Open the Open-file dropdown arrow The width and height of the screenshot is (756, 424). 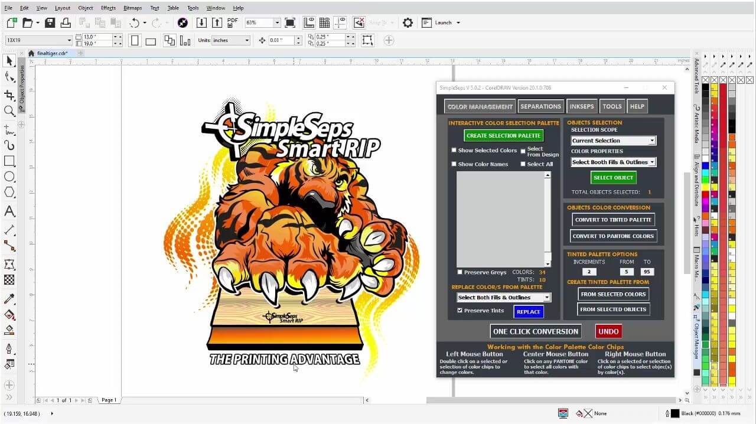38,22
